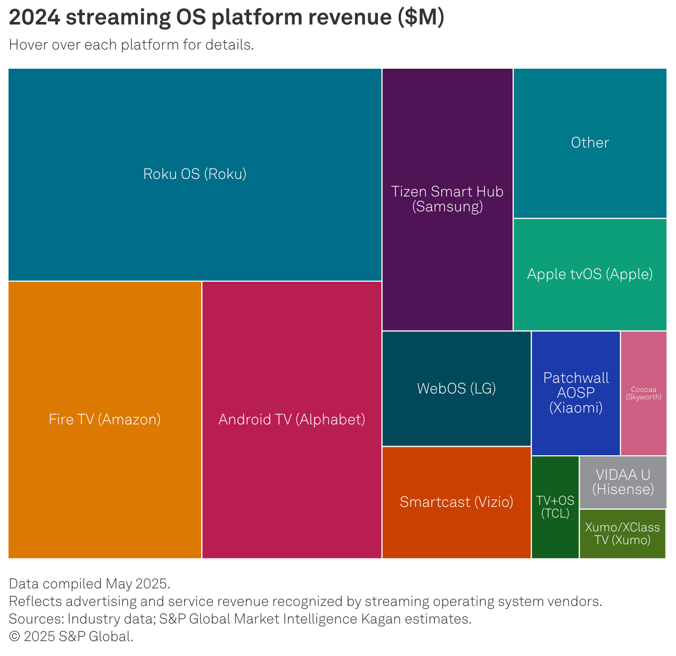
Task: Click the Sources attribution line
Action: tap(240, 619)
